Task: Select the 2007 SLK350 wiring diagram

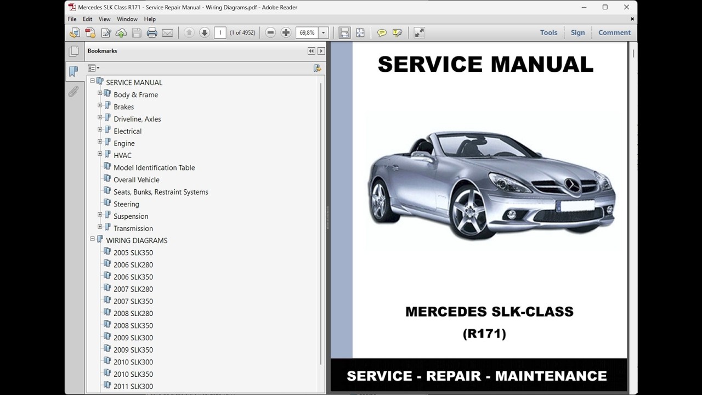Action: [x=133, y=301]
